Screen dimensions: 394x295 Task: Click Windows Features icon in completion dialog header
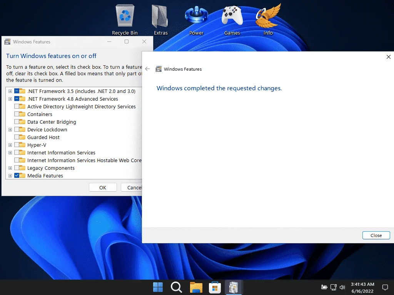click(x=159, y=69)
